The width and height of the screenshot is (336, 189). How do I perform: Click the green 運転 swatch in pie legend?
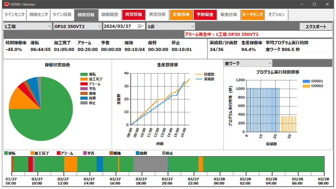coord(84,74)
